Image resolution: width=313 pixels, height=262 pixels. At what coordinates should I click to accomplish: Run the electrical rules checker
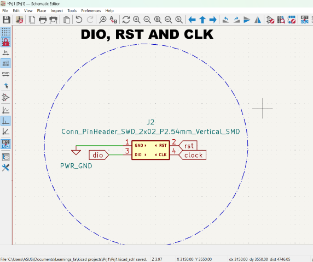[270, 20]
